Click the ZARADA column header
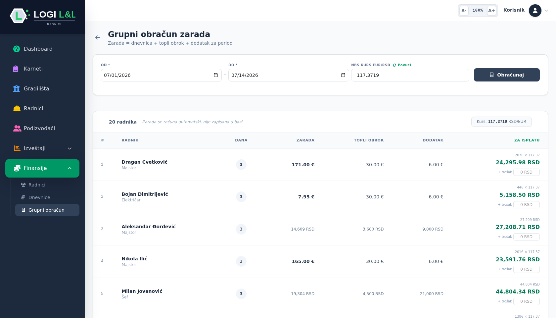This screenshot has height=318, width=556. 305,140
